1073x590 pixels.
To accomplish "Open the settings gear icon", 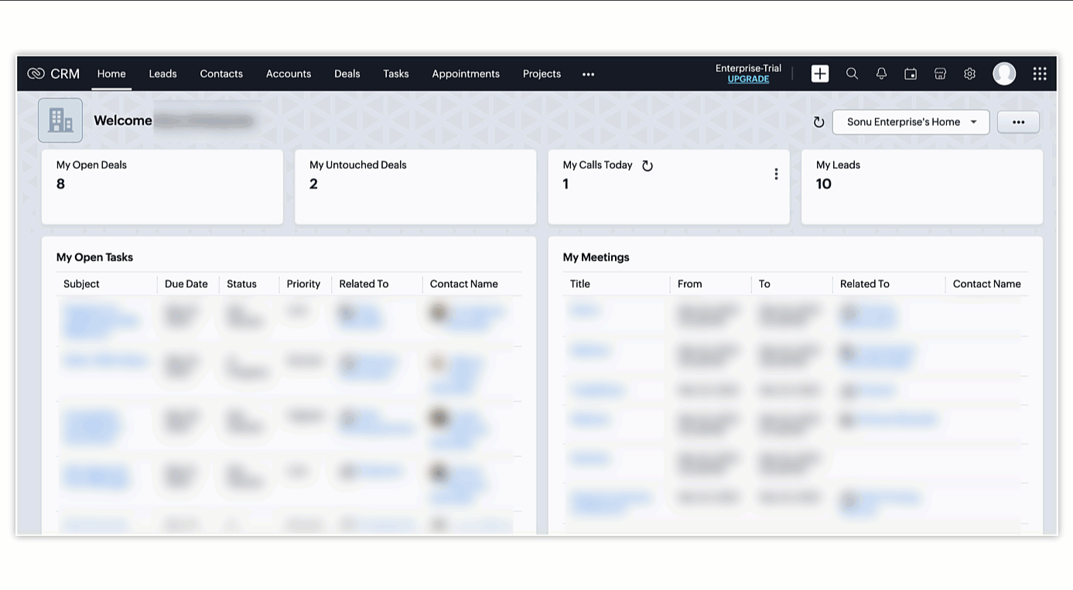I will [x=969, y=73].
